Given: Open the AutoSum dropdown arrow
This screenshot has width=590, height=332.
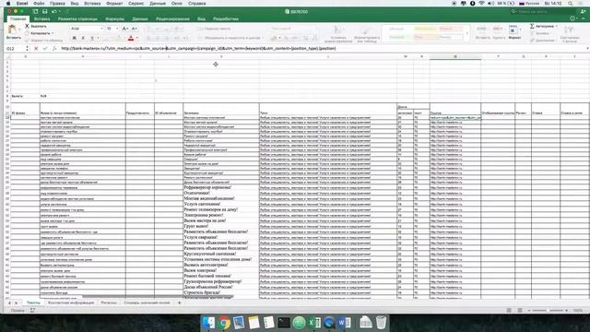Looking at the screenshot, I should (557, 26).
